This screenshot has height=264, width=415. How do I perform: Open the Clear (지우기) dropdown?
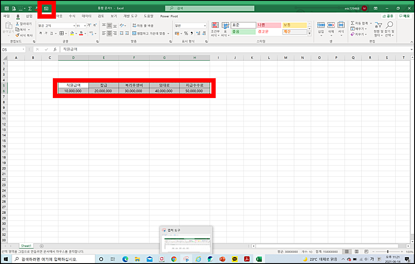tap(359, 34)
